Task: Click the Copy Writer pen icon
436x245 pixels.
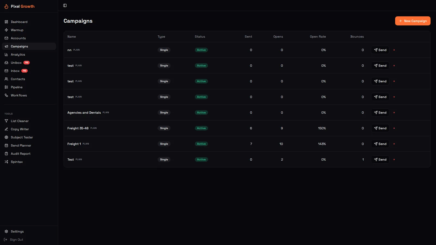Action: tap(6, 129)
